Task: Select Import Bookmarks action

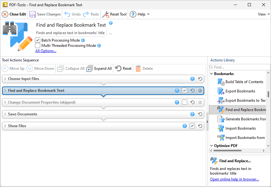Action: pyautogui.click(x=237, y=129)
